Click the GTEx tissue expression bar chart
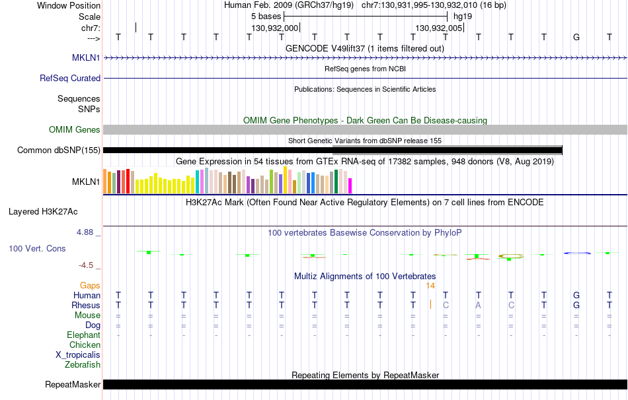628x400 pixels. [227, 180]
